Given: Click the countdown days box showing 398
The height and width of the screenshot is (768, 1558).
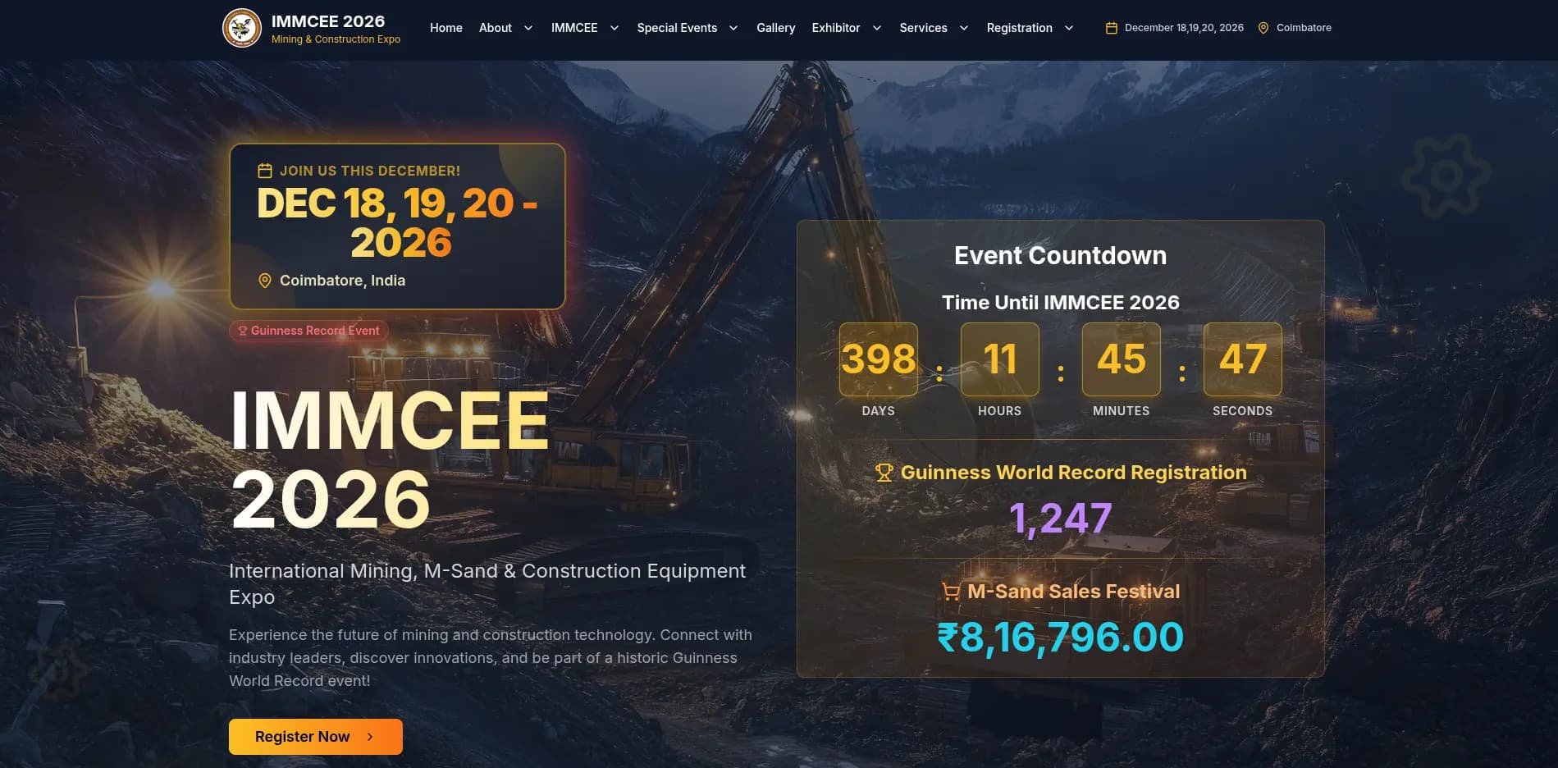Looking at the screenshot, I should 878,359.
